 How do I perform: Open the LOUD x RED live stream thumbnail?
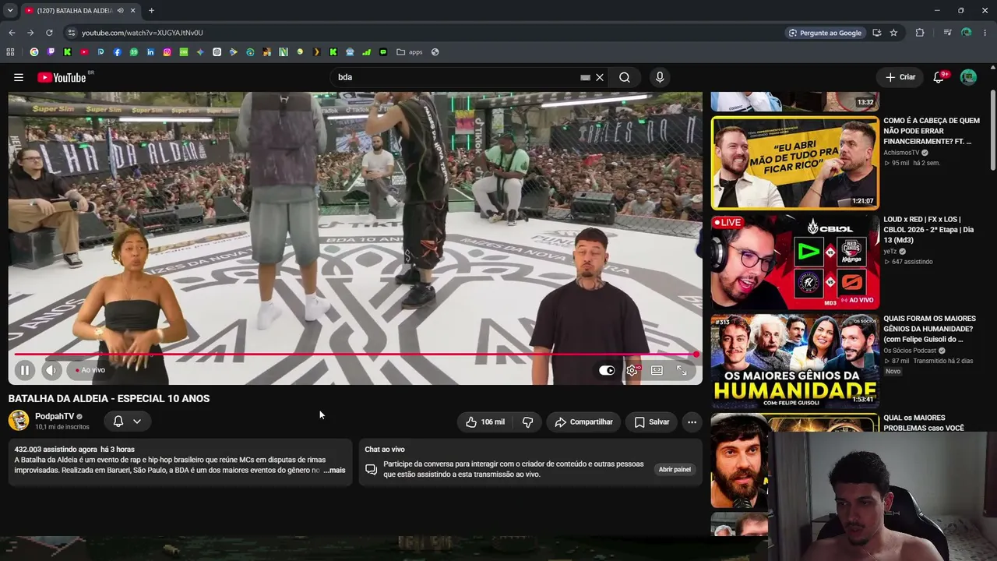(x=795, y=263)
